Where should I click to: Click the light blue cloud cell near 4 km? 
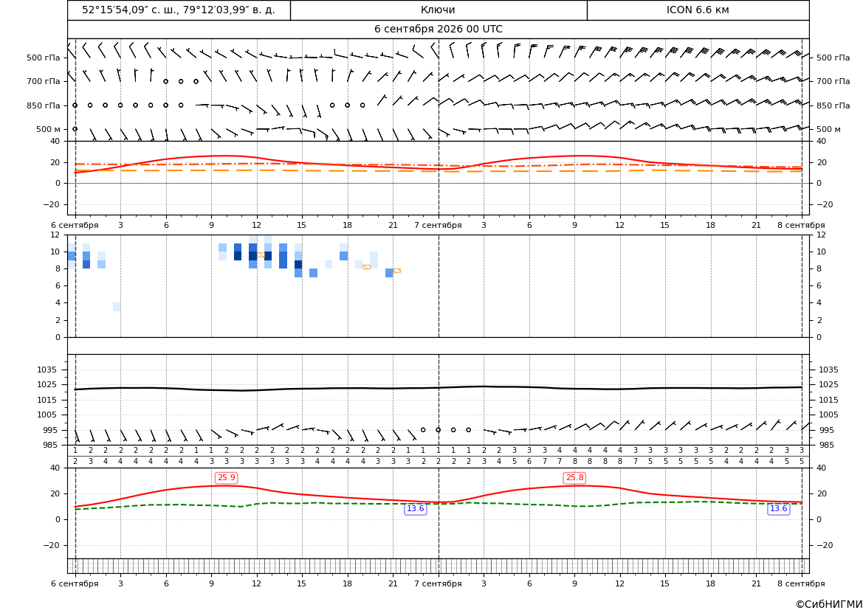(117, 307)
